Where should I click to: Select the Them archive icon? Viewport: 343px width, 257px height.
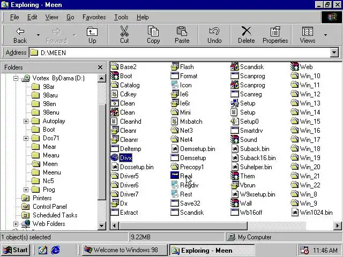[x=235, y=176]
